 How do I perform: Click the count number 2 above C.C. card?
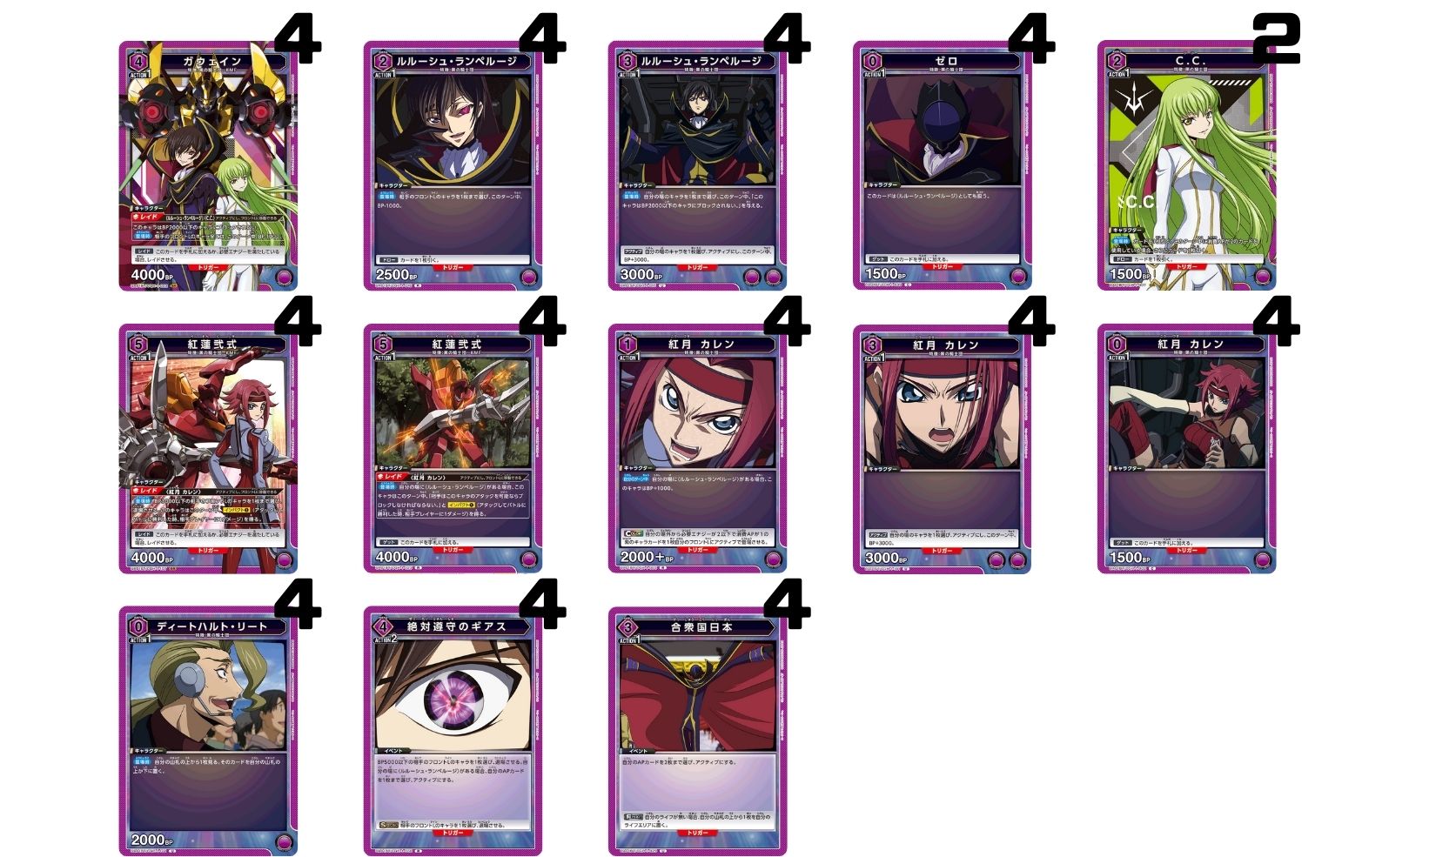[x=1276, y=39]
